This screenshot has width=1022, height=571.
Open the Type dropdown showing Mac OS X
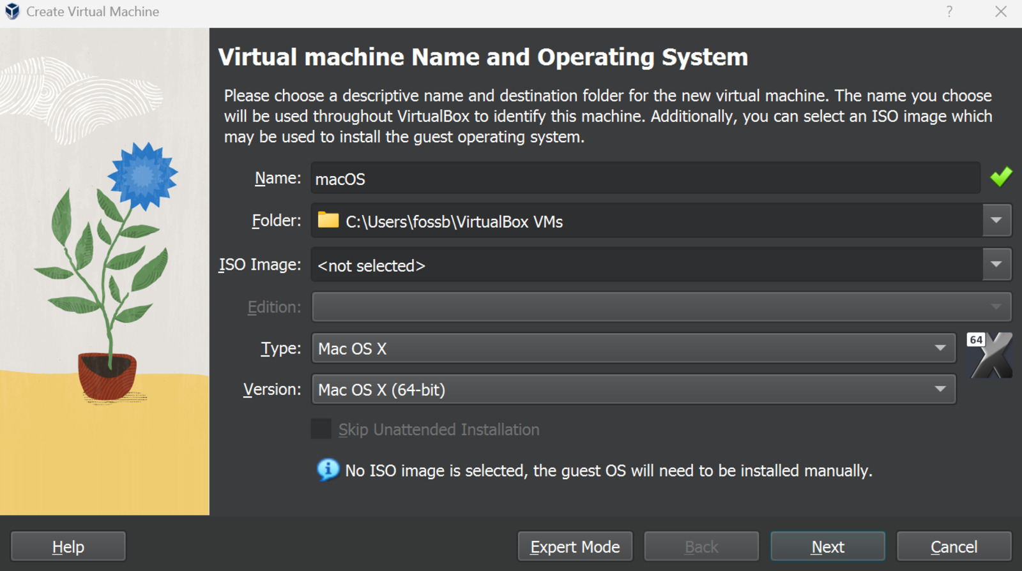click(633, 348)
